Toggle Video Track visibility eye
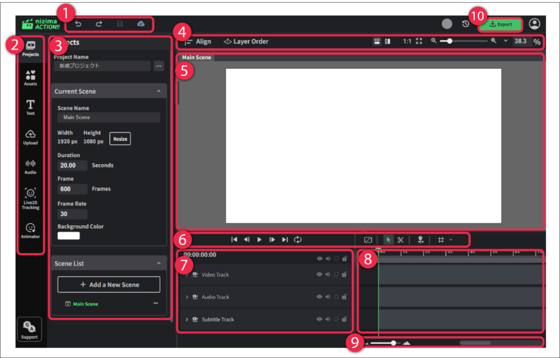560x358 pixels. (x=319, y=275)
